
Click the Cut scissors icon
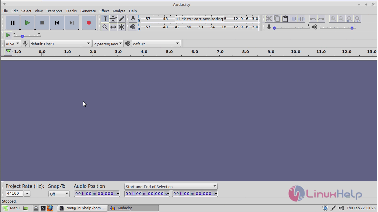(x=269, y=19)
